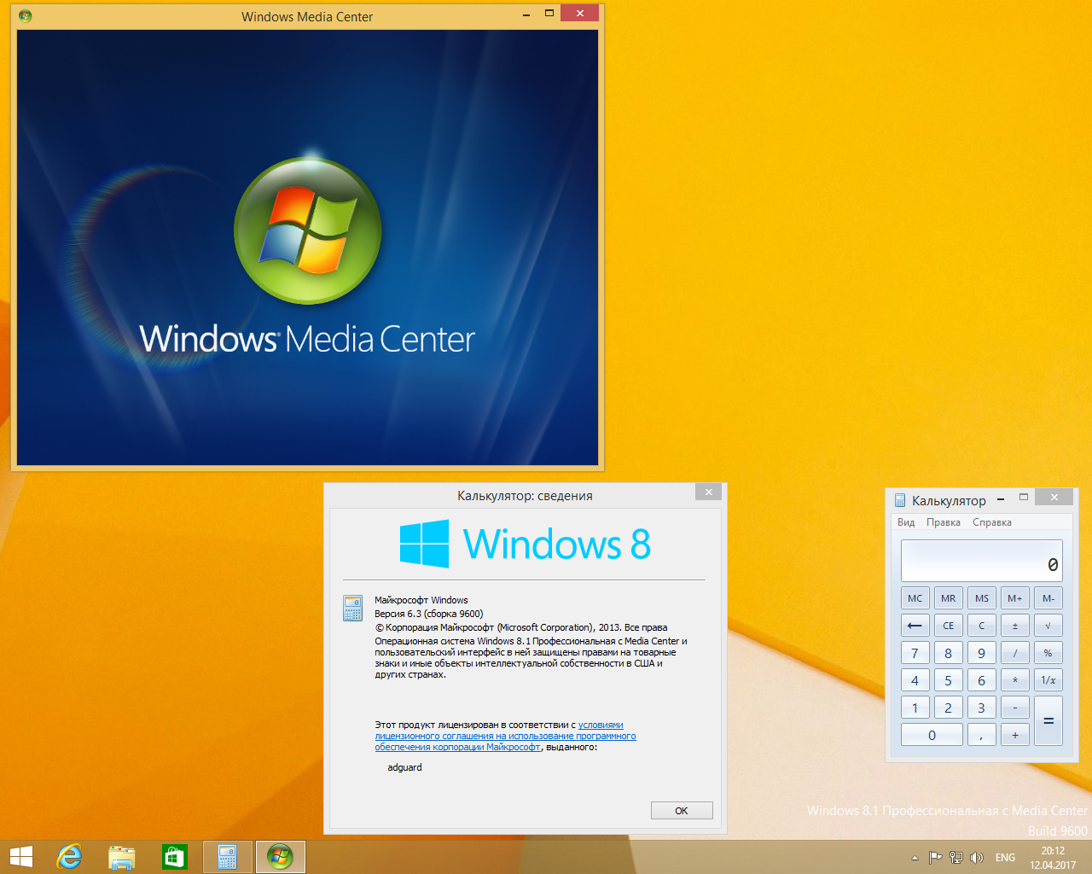Open the Вид menu in Calculator

click(906, 522)
